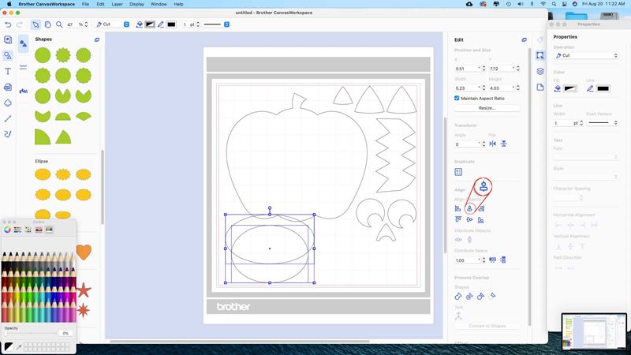Open the Layer menu
Viewport: 631px width, 355px height.
click(x=117, y=4)
